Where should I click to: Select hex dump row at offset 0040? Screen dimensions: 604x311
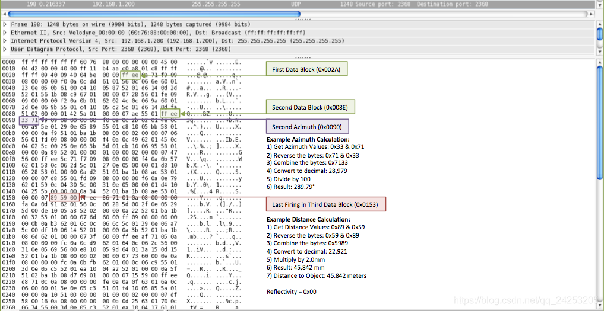coord(122,87)
